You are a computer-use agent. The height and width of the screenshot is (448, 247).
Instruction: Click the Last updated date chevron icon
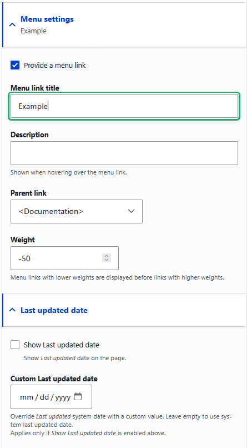point(12,310)
